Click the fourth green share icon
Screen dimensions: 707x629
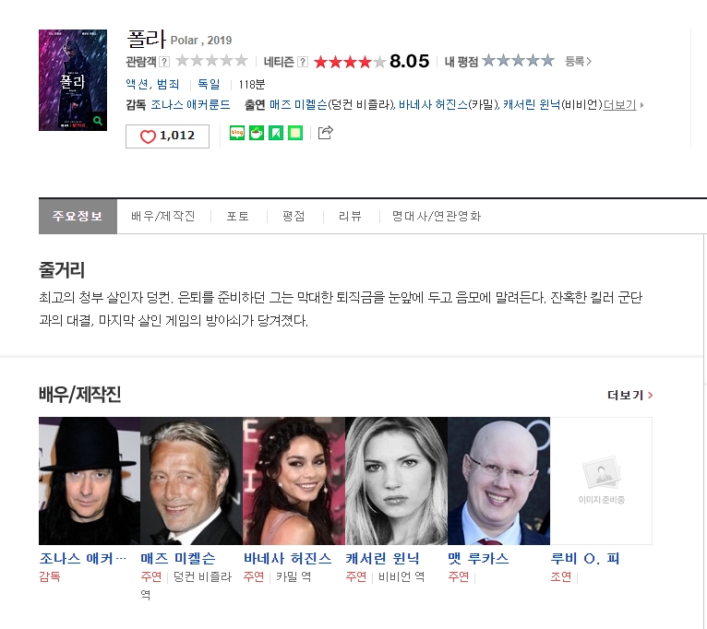[295, 133]
